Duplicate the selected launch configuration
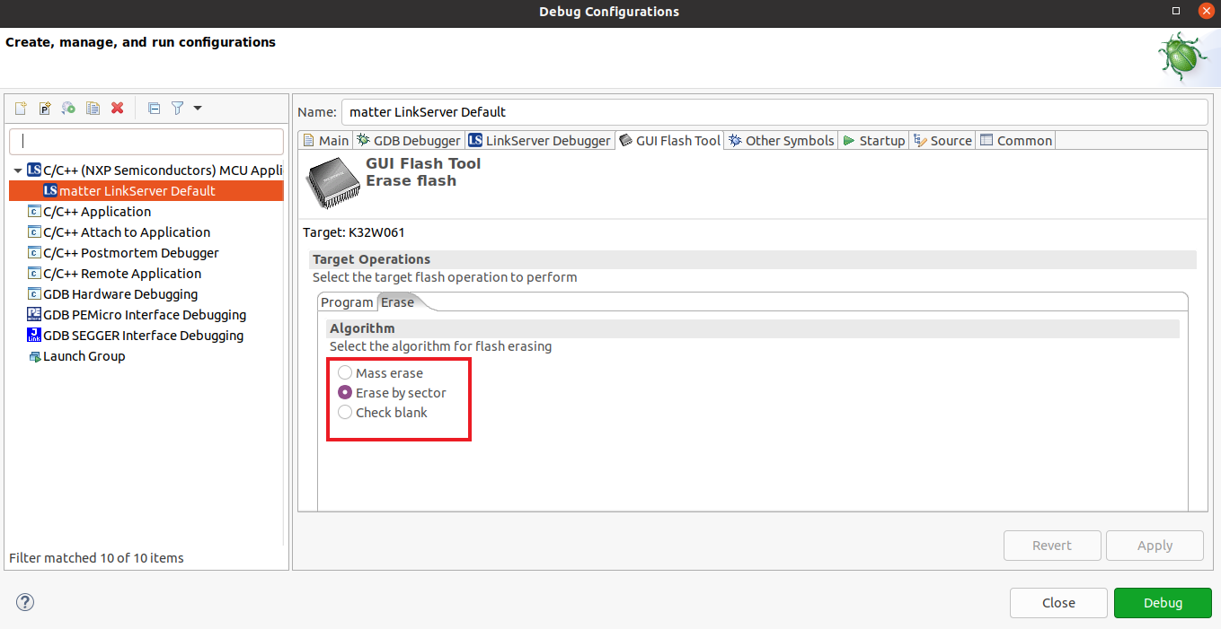The height and width of the screenshot is (629, 1221). 93,108
